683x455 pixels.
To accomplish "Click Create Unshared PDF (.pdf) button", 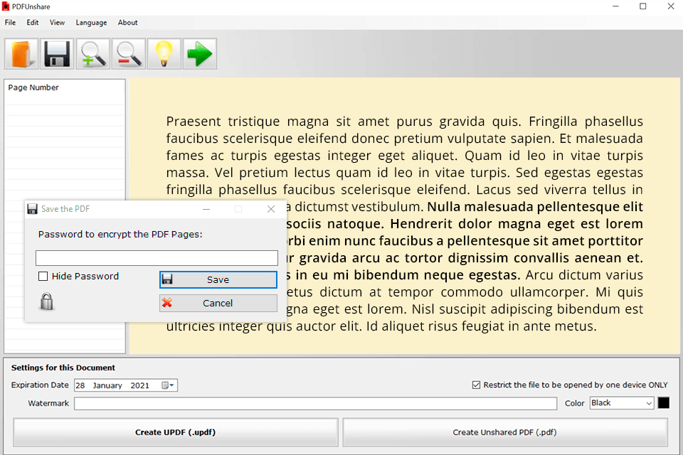I will [x=505, y=432].
